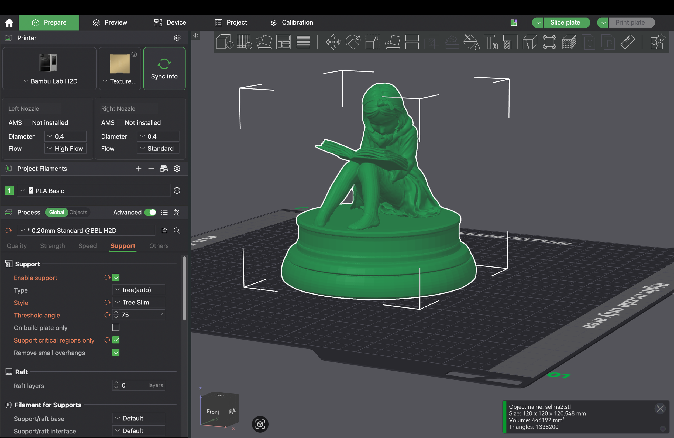Image resolution: width=674 pixels, height=438 pixels.
Task: Open the support Style dropdown
Action: coord(139,302)
